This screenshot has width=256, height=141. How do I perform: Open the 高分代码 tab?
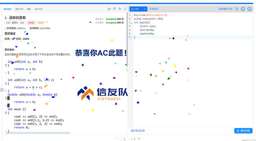pyautogui.click(x=38, y=9)
